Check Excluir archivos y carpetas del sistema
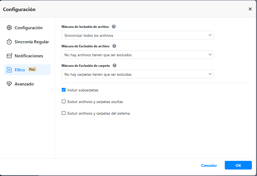The image size is (257, 176). pos(64,113)
